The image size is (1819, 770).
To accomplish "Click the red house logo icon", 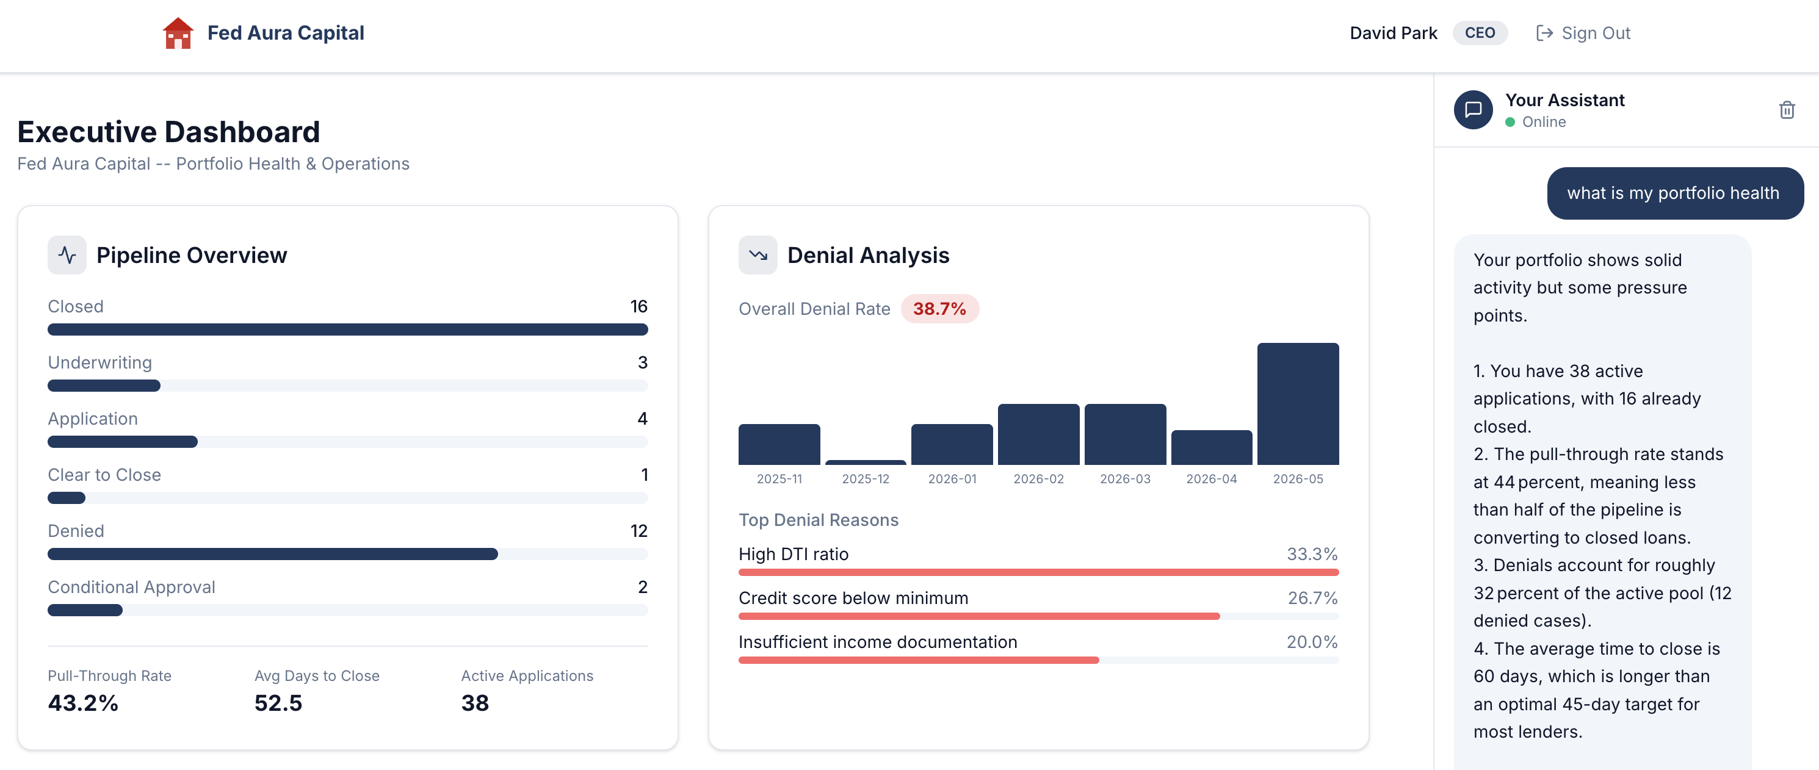I will (x=177, y=33).
